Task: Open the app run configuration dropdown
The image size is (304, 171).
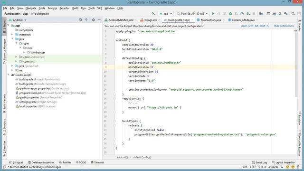Action: tap(166, 14)
